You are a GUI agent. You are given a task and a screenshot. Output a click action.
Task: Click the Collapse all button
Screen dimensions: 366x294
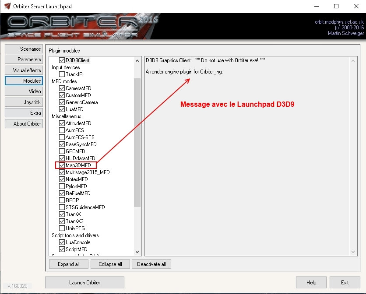click(x=110, y=264)
